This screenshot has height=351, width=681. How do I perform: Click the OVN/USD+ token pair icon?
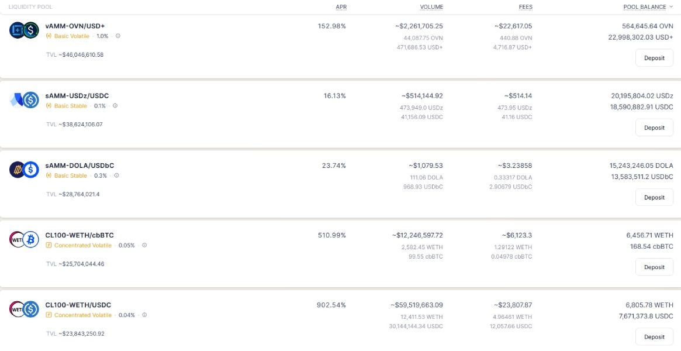[x=24, y=30]
